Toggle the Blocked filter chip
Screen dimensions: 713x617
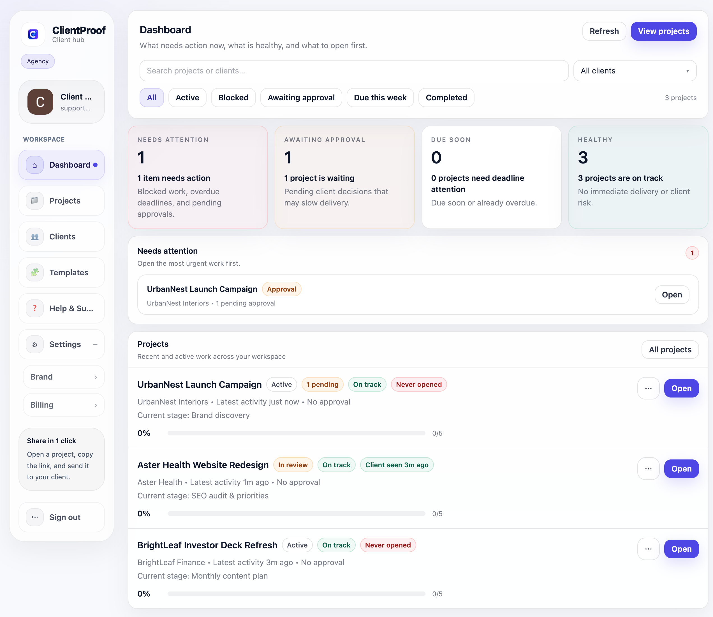(233, 98)
